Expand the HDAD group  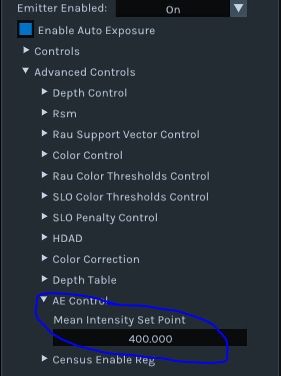coord(44,238)
